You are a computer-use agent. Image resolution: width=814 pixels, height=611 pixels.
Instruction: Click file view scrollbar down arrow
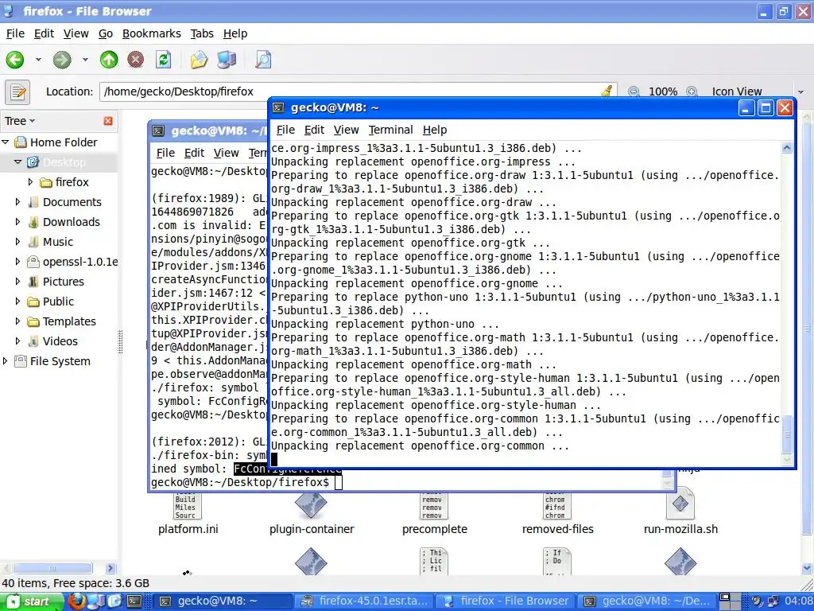tap(808, 568)
